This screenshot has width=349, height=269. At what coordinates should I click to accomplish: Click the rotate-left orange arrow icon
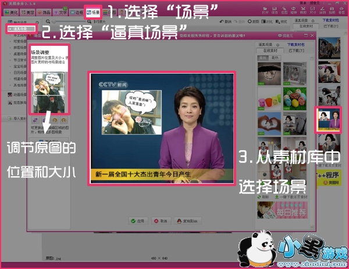tap(54, 120)
